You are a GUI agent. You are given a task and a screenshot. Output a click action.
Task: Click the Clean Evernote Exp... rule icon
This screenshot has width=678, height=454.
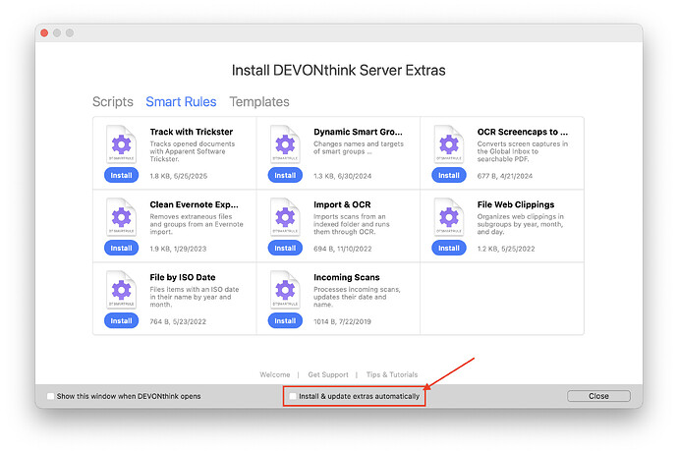click(x=121, y=216)
